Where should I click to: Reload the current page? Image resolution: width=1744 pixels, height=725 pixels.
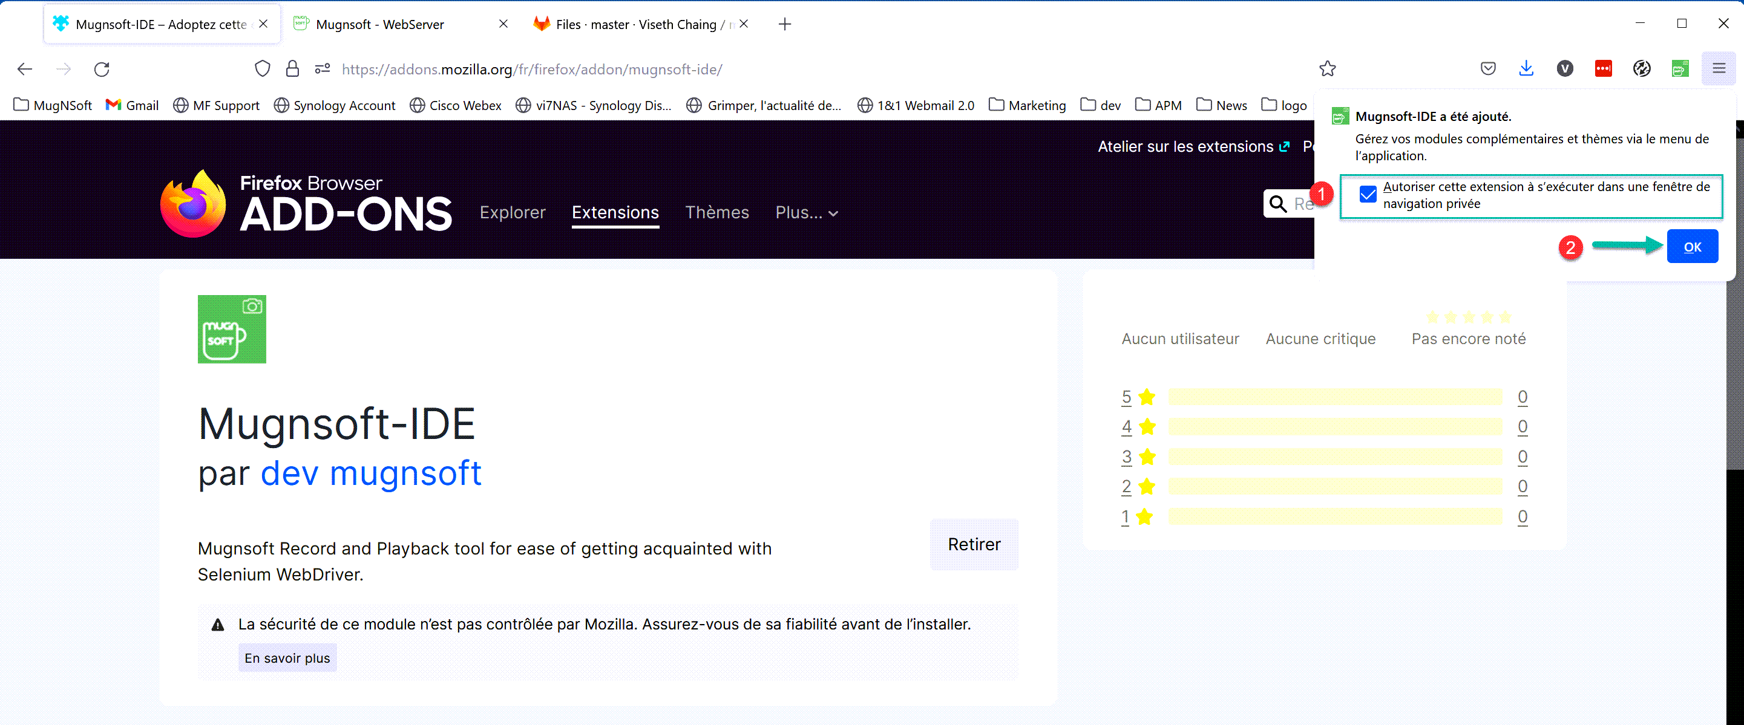102,69
